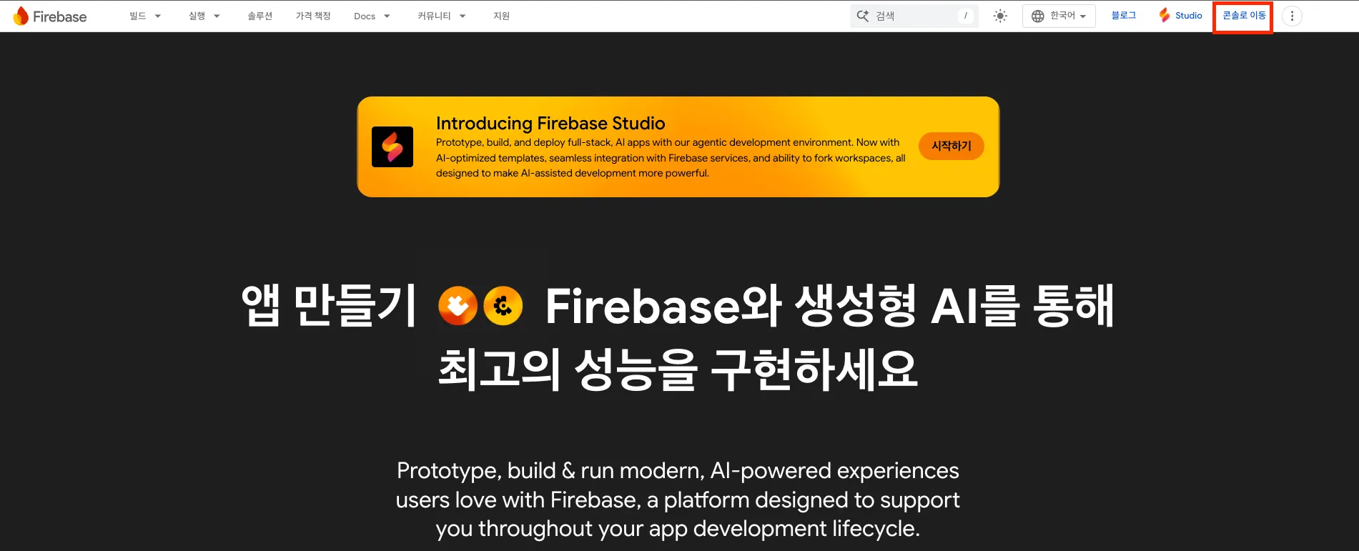
Task: Open the three-dot more options menu
Action: [x=1292, y=16]
